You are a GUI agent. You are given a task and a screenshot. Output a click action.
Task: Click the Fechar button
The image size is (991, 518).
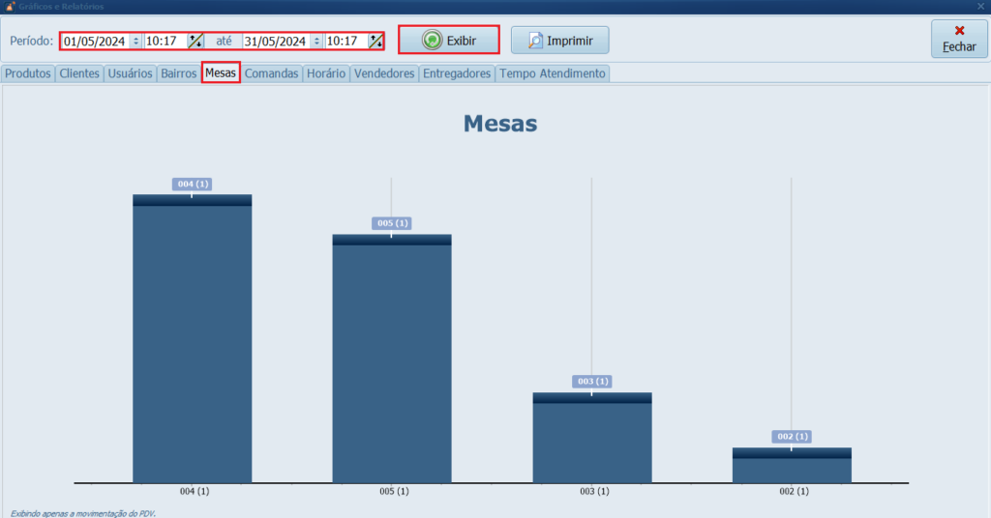(959, 39)
